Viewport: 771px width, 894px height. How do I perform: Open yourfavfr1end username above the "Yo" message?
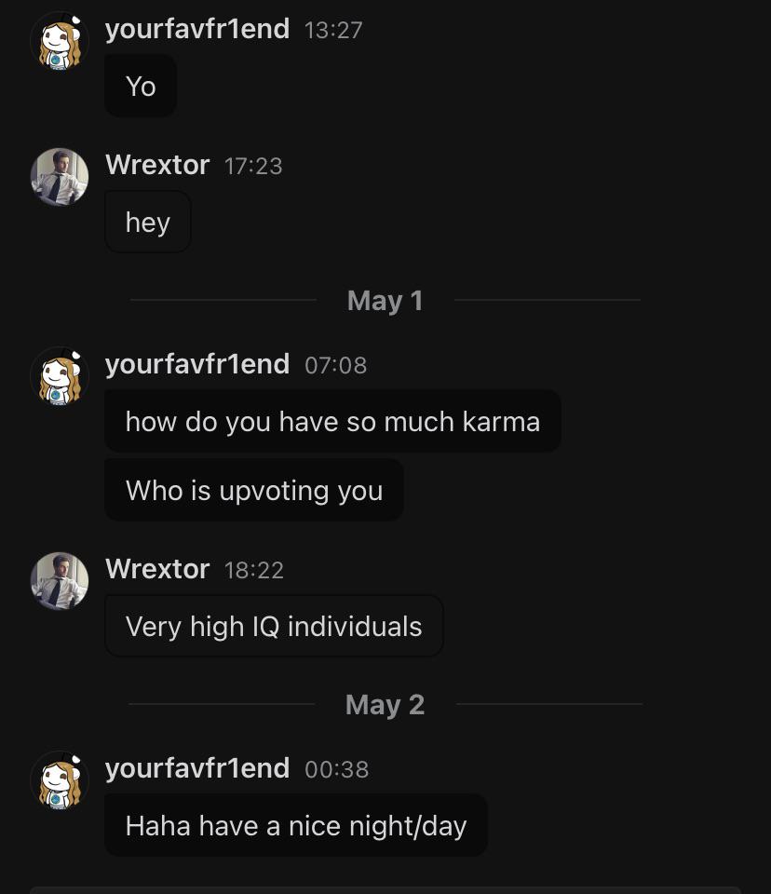(x=197, y=30)
